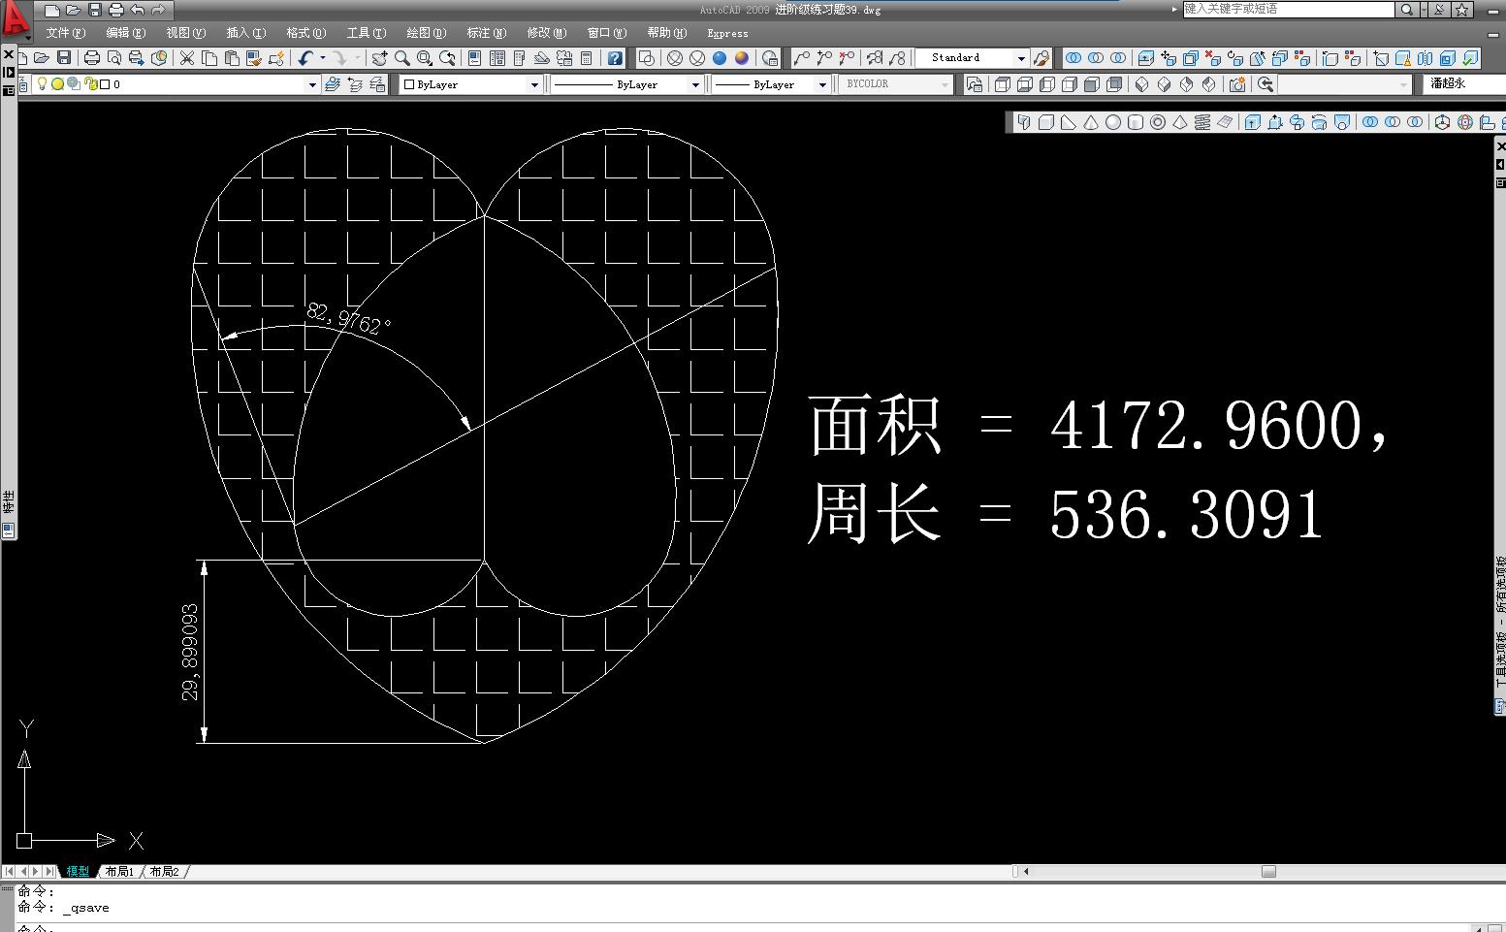
Task: Open the Express menu
Action: tap(727, 33)
